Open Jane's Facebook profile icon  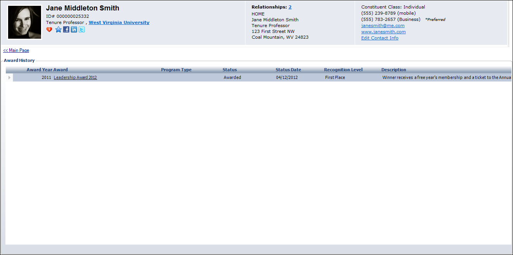tap(66, 29)
